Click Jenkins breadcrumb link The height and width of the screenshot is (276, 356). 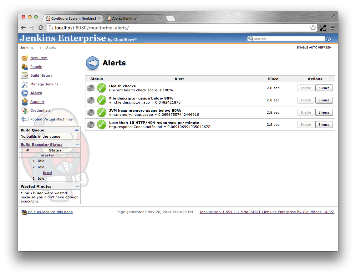(27, 48)
